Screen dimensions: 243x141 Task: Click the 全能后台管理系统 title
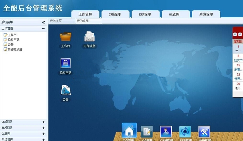[x=33, y=8]
